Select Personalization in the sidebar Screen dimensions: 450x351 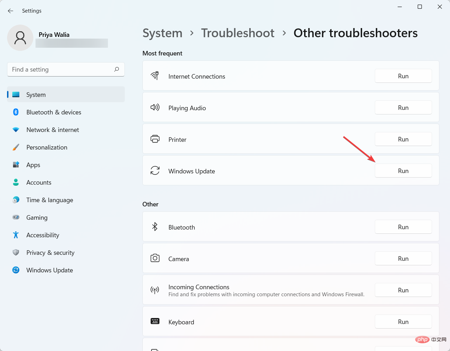coord(66,147)
